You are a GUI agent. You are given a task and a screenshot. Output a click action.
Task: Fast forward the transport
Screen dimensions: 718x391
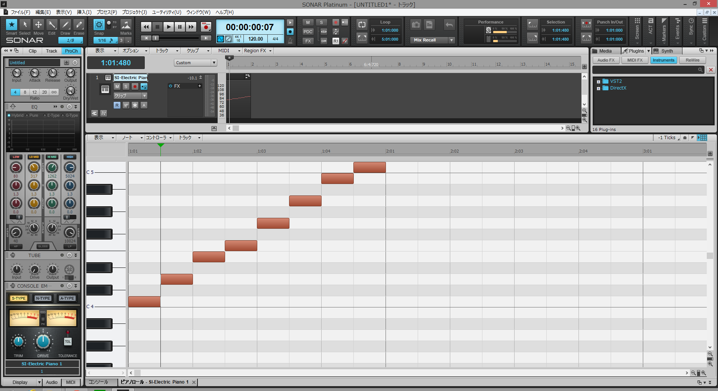click(x=191, y=27)
